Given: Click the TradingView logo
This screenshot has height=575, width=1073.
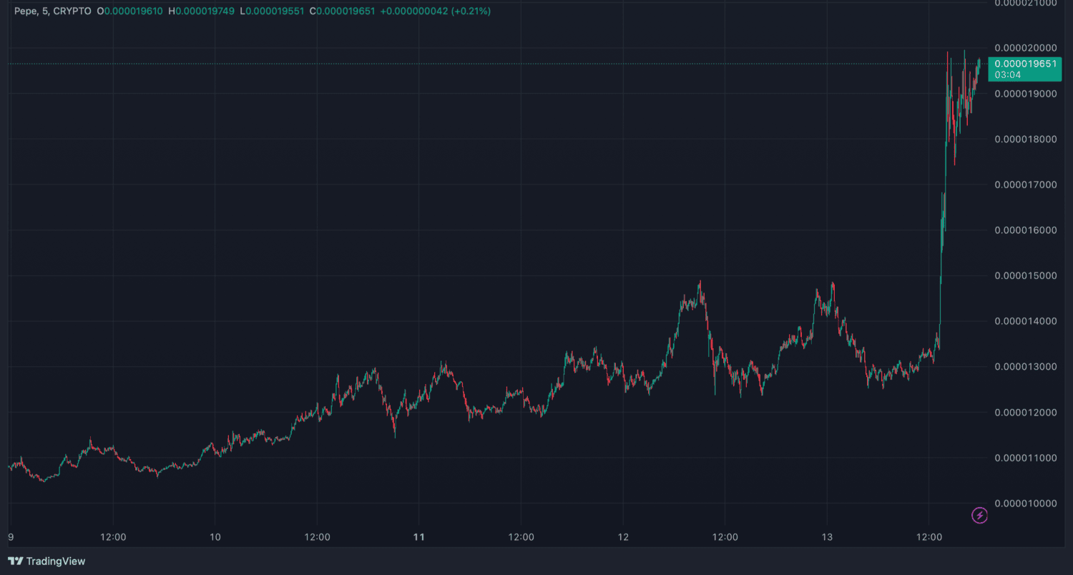Looking at the screenshot, I should point(46,561).
